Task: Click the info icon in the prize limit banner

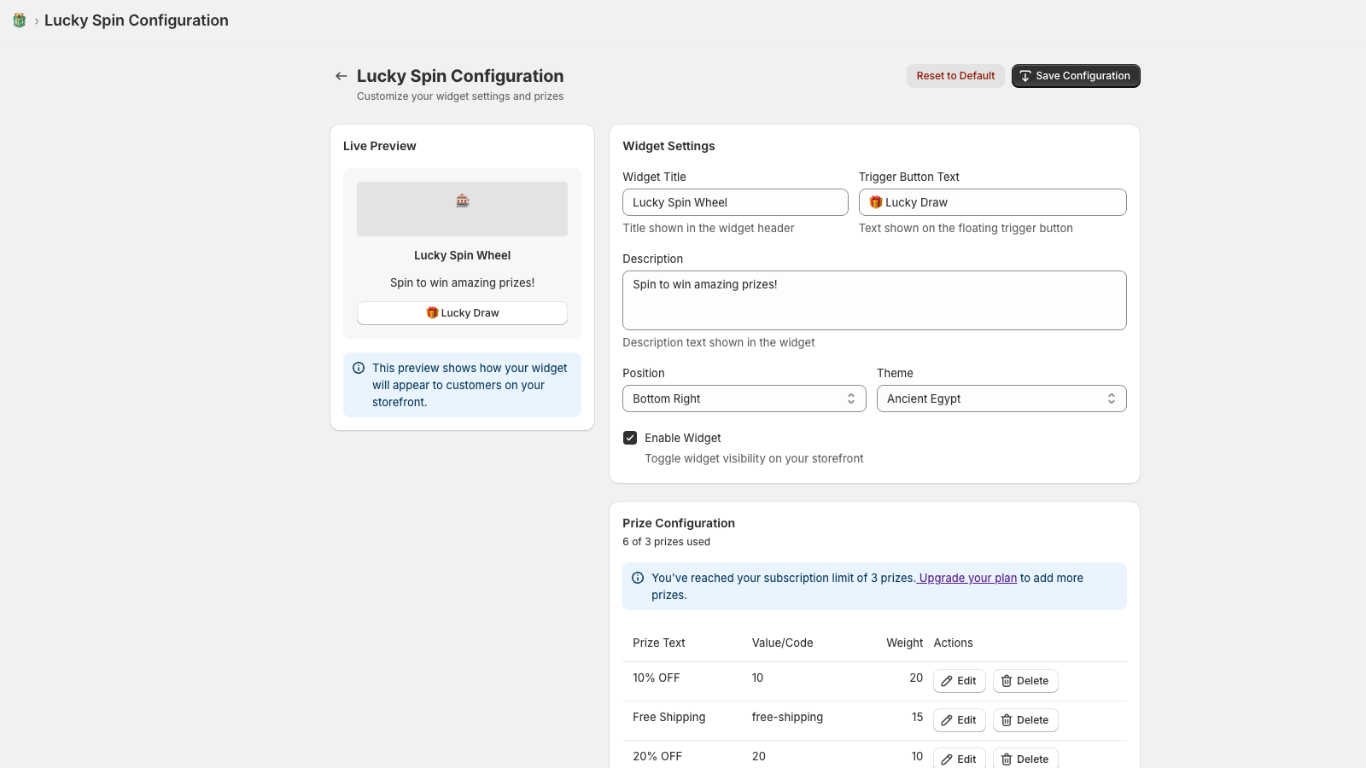Action: pyautogui.click(x=639, y=578)
